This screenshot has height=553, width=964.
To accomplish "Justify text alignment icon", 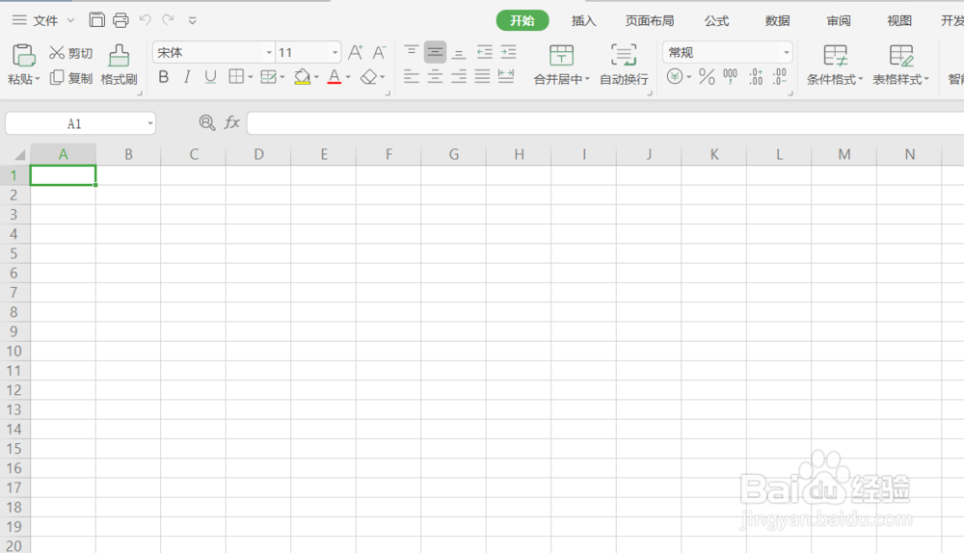I will point(483,76).
